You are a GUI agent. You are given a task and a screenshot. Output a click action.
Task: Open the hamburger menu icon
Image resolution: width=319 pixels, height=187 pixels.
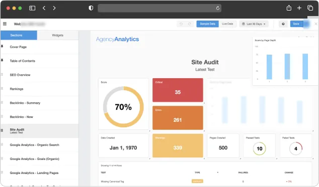tap(5, 24)
